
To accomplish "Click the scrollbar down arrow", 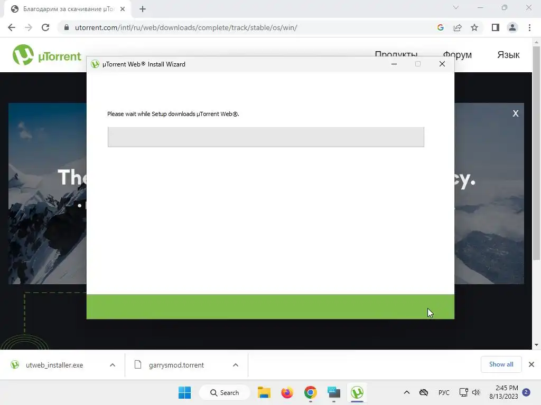I will [x=536, y=345].
